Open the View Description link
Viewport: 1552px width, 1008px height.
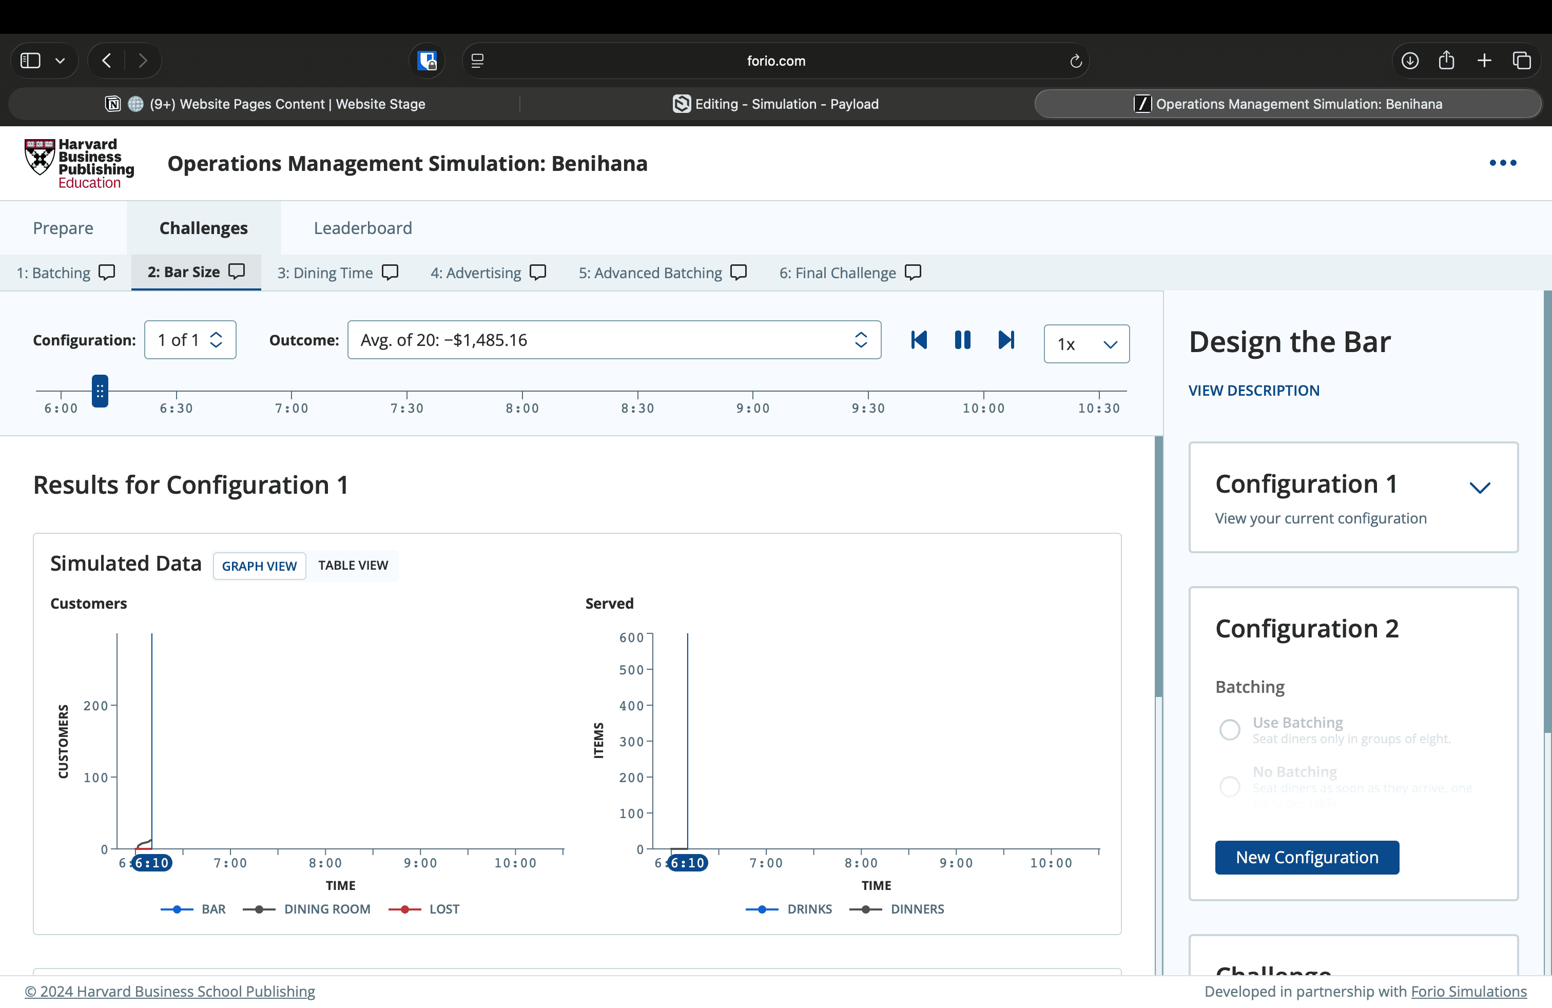tap(1253, 390)
